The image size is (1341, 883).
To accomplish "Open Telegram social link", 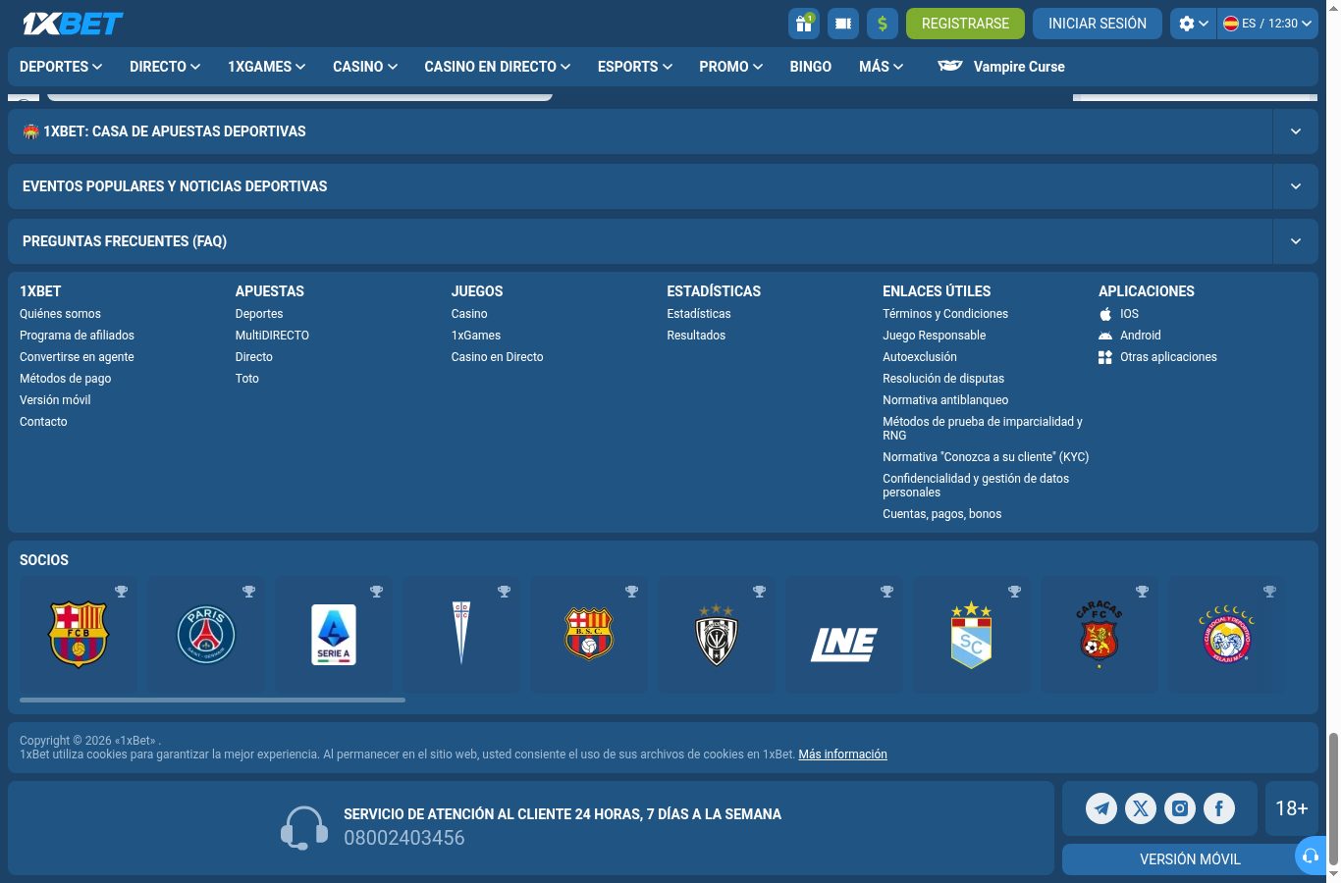I will click(1101, 808).
